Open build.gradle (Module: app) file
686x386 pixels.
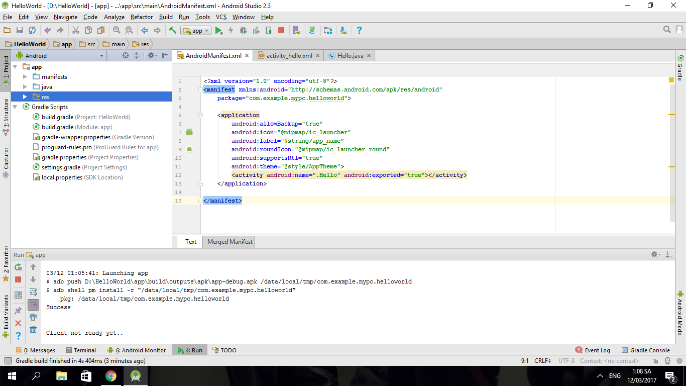click(57, 127)
